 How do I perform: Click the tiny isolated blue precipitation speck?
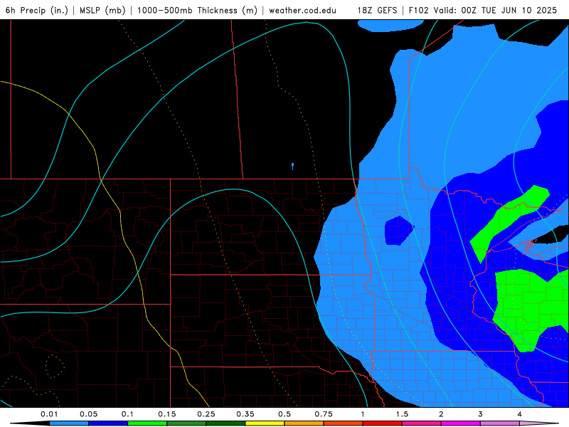[x=292, y=167]
